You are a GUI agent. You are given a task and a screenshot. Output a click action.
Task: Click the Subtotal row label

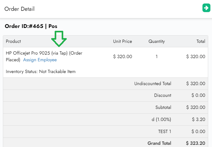click(163, 107)
